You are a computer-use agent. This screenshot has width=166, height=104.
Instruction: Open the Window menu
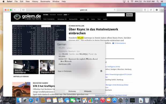coord(56,1)
